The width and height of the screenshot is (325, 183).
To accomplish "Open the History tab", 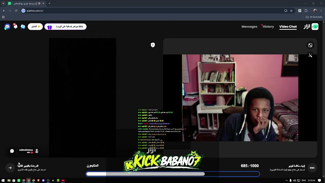I will [x=268, y=26].
